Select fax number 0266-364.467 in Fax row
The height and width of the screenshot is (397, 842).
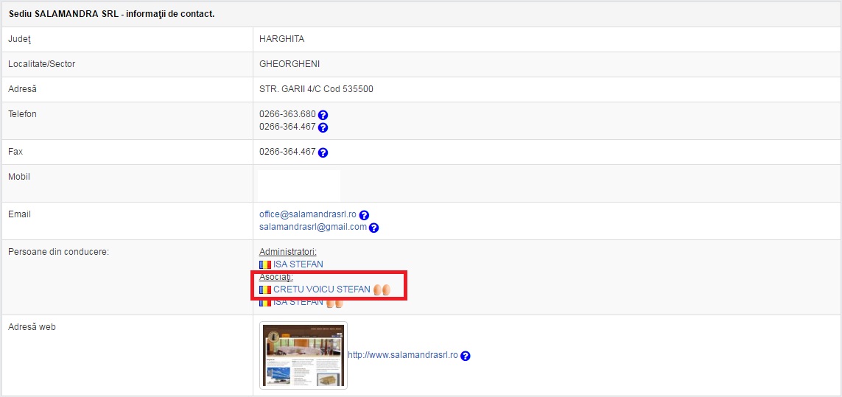point(287,152)
